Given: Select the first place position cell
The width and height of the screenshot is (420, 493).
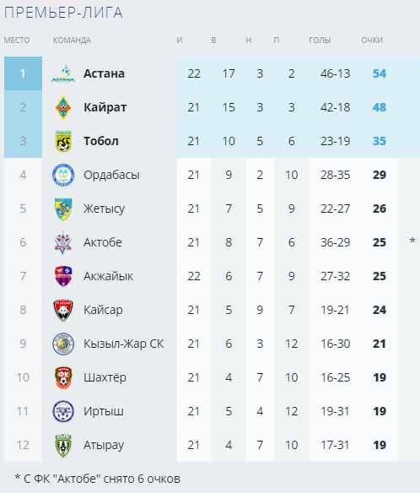Looking at the screenshot, I should click(23, 73).
